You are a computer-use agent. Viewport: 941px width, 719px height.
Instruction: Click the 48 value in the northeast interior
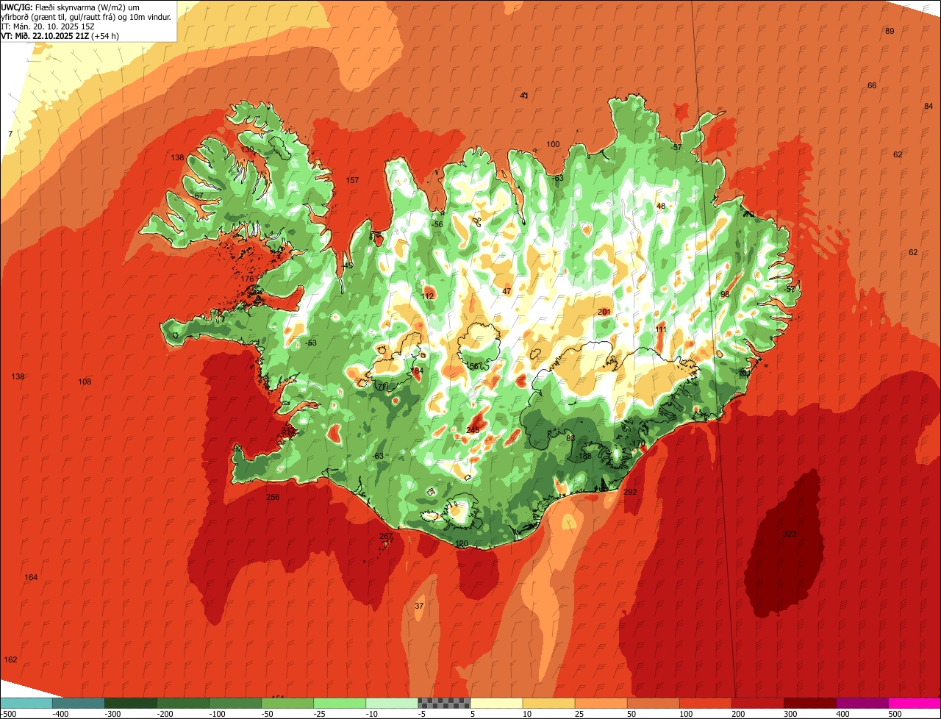point(661,206)
